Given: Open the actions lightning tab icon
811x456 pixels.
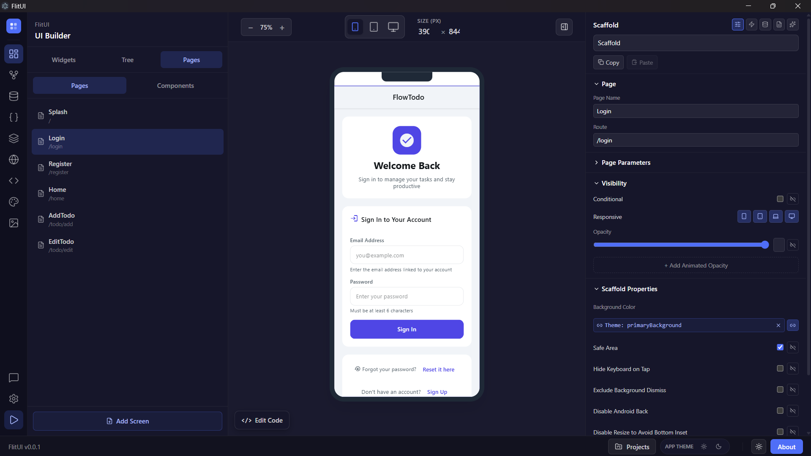Looking at the screenshot, I should 751,25.
